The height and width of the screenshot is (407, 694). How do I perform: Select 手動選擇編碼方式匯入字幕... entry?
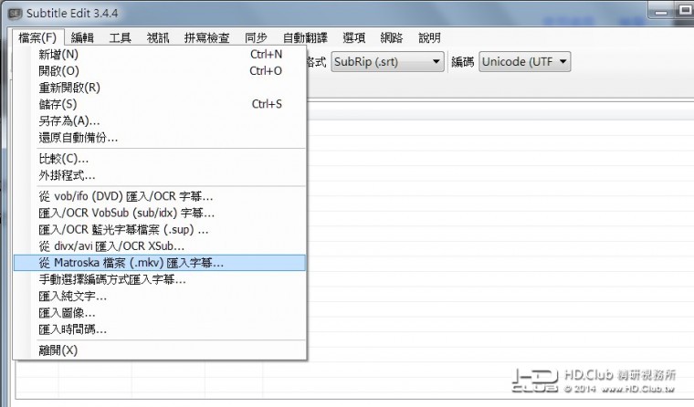(x=160, y=279)
